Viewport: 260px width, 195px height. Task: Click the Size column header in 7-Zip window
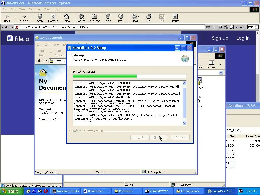231,136
